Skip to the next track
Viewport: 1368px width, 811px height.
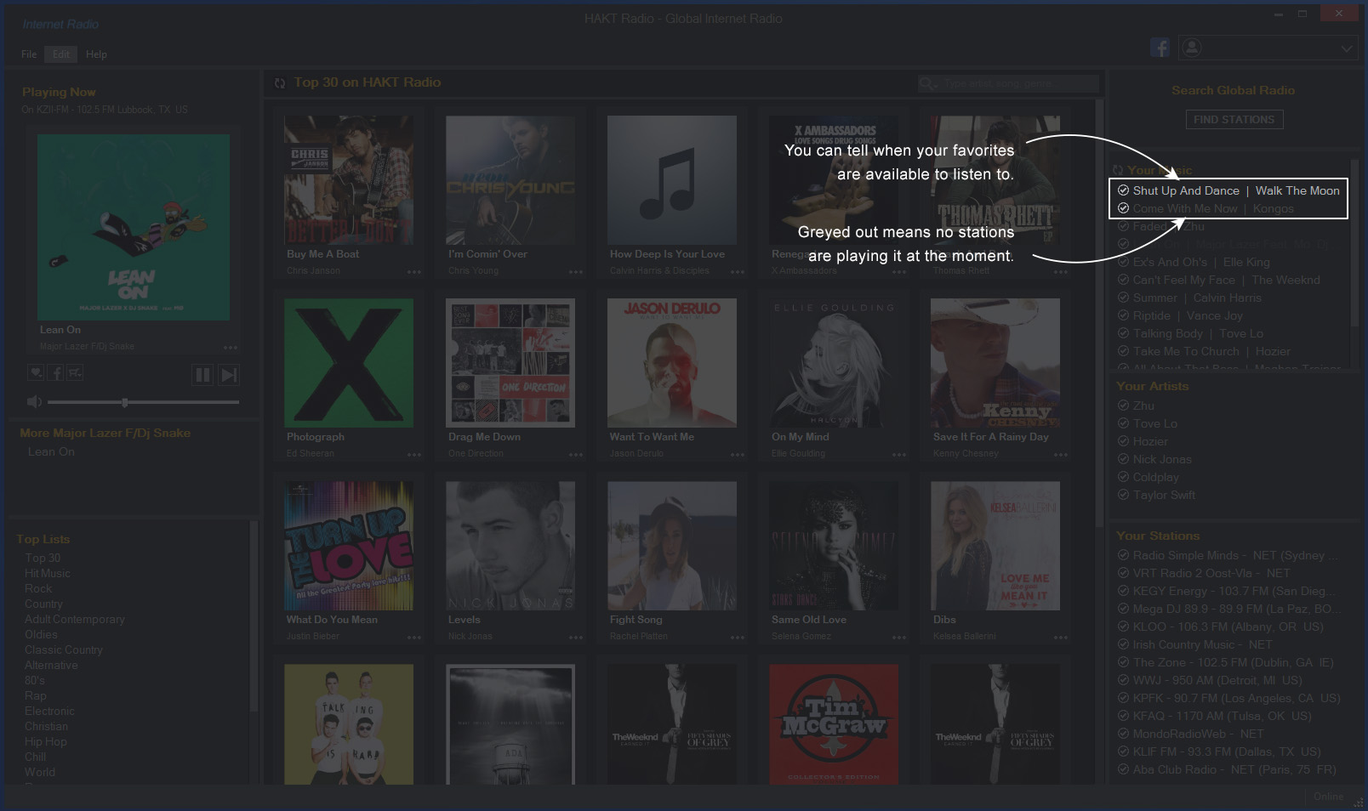[x=229, y=375]
